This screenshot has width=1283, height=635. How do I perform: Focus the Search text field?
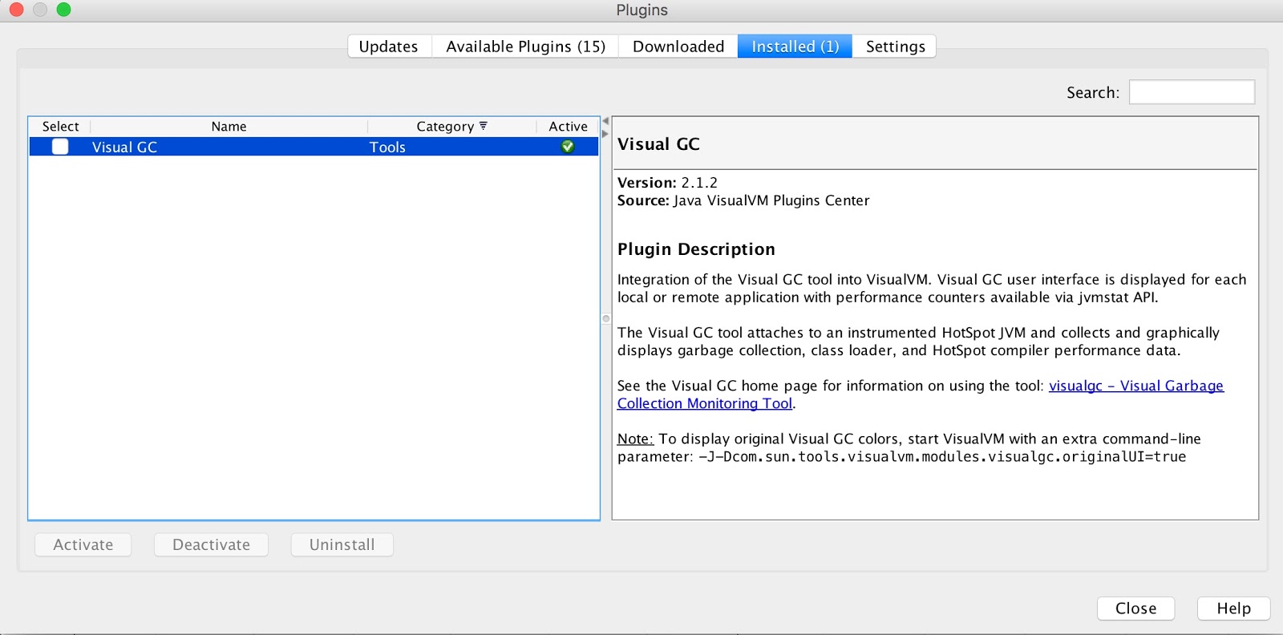[x=1192, y=92]
